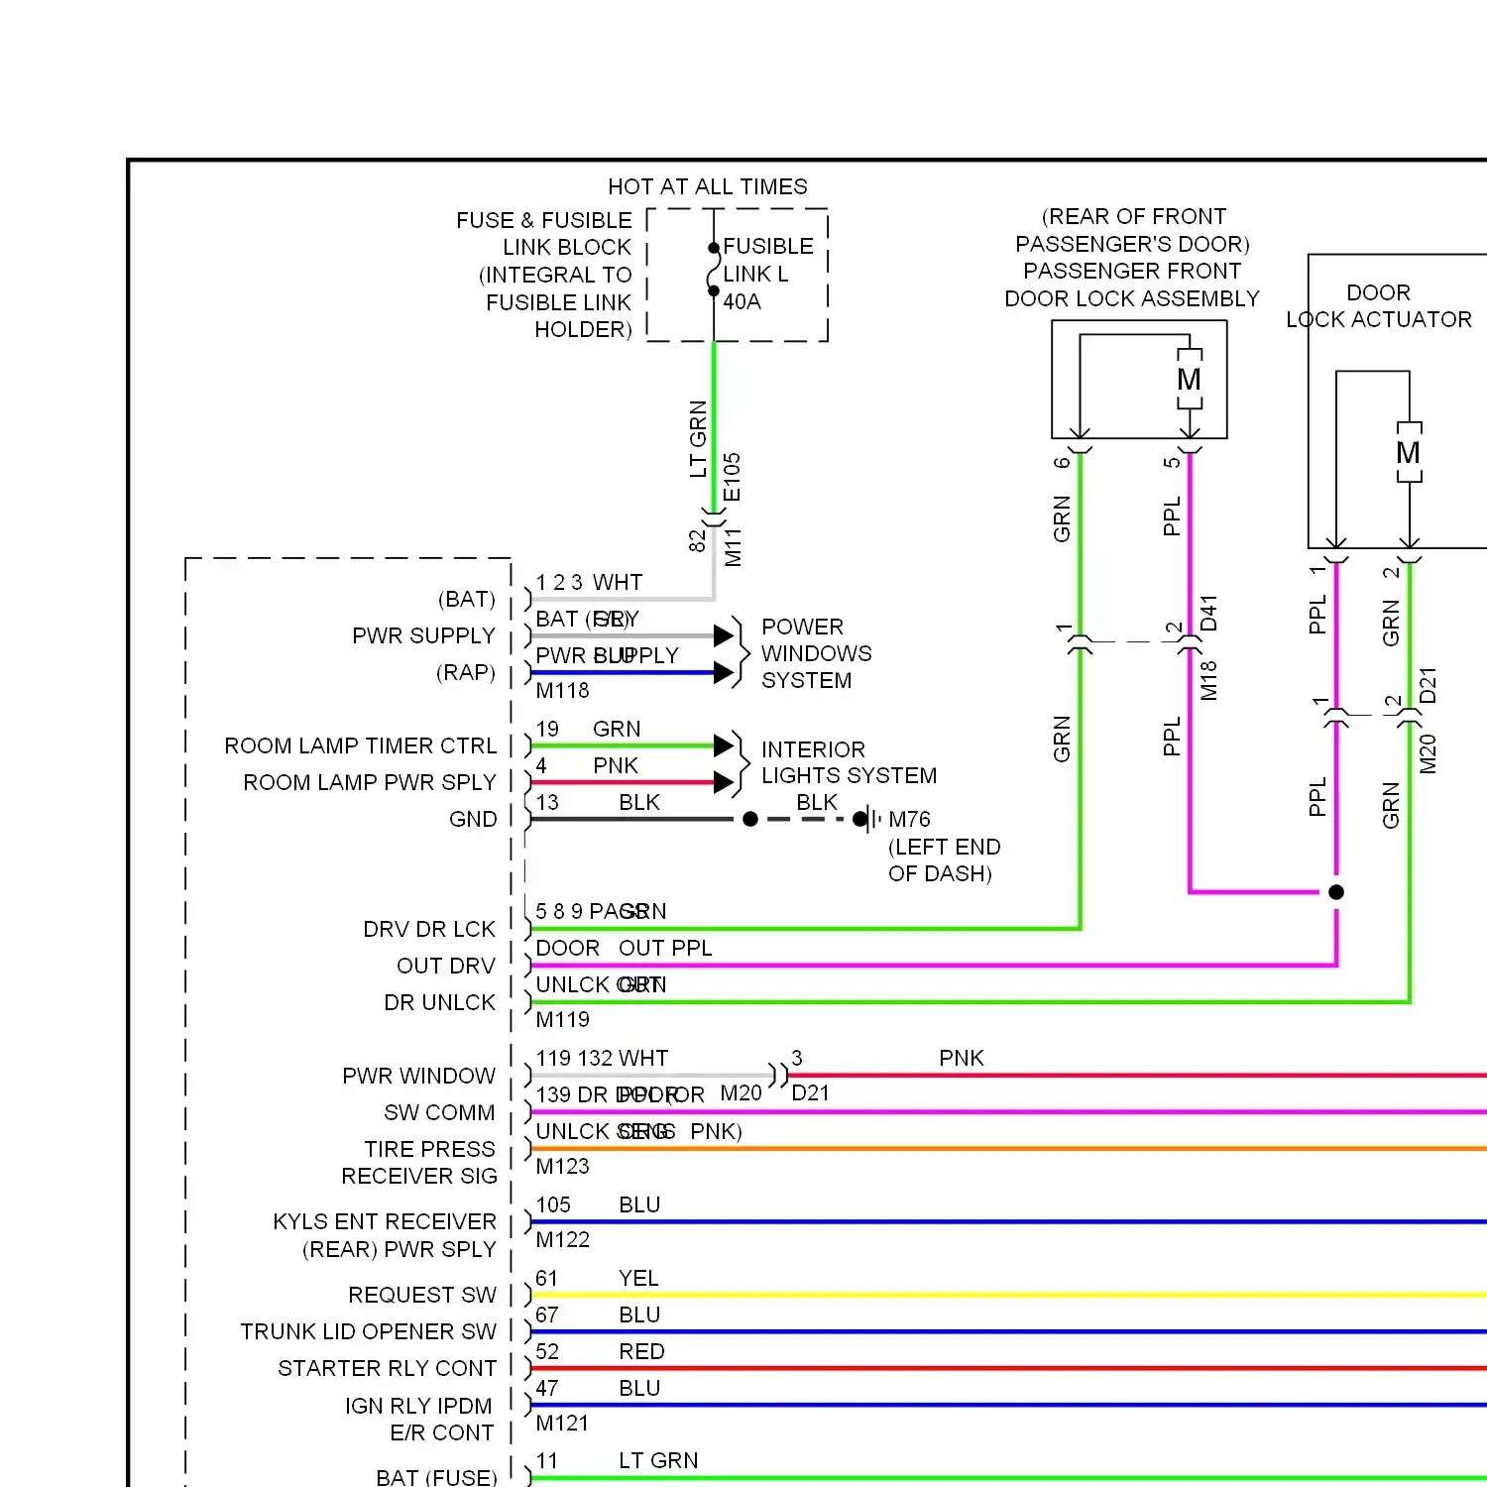The height and width of the screenshot is (1487, 1487).
Task: Click the motor symbol in door lock actuator
Action: (1409, 452)
